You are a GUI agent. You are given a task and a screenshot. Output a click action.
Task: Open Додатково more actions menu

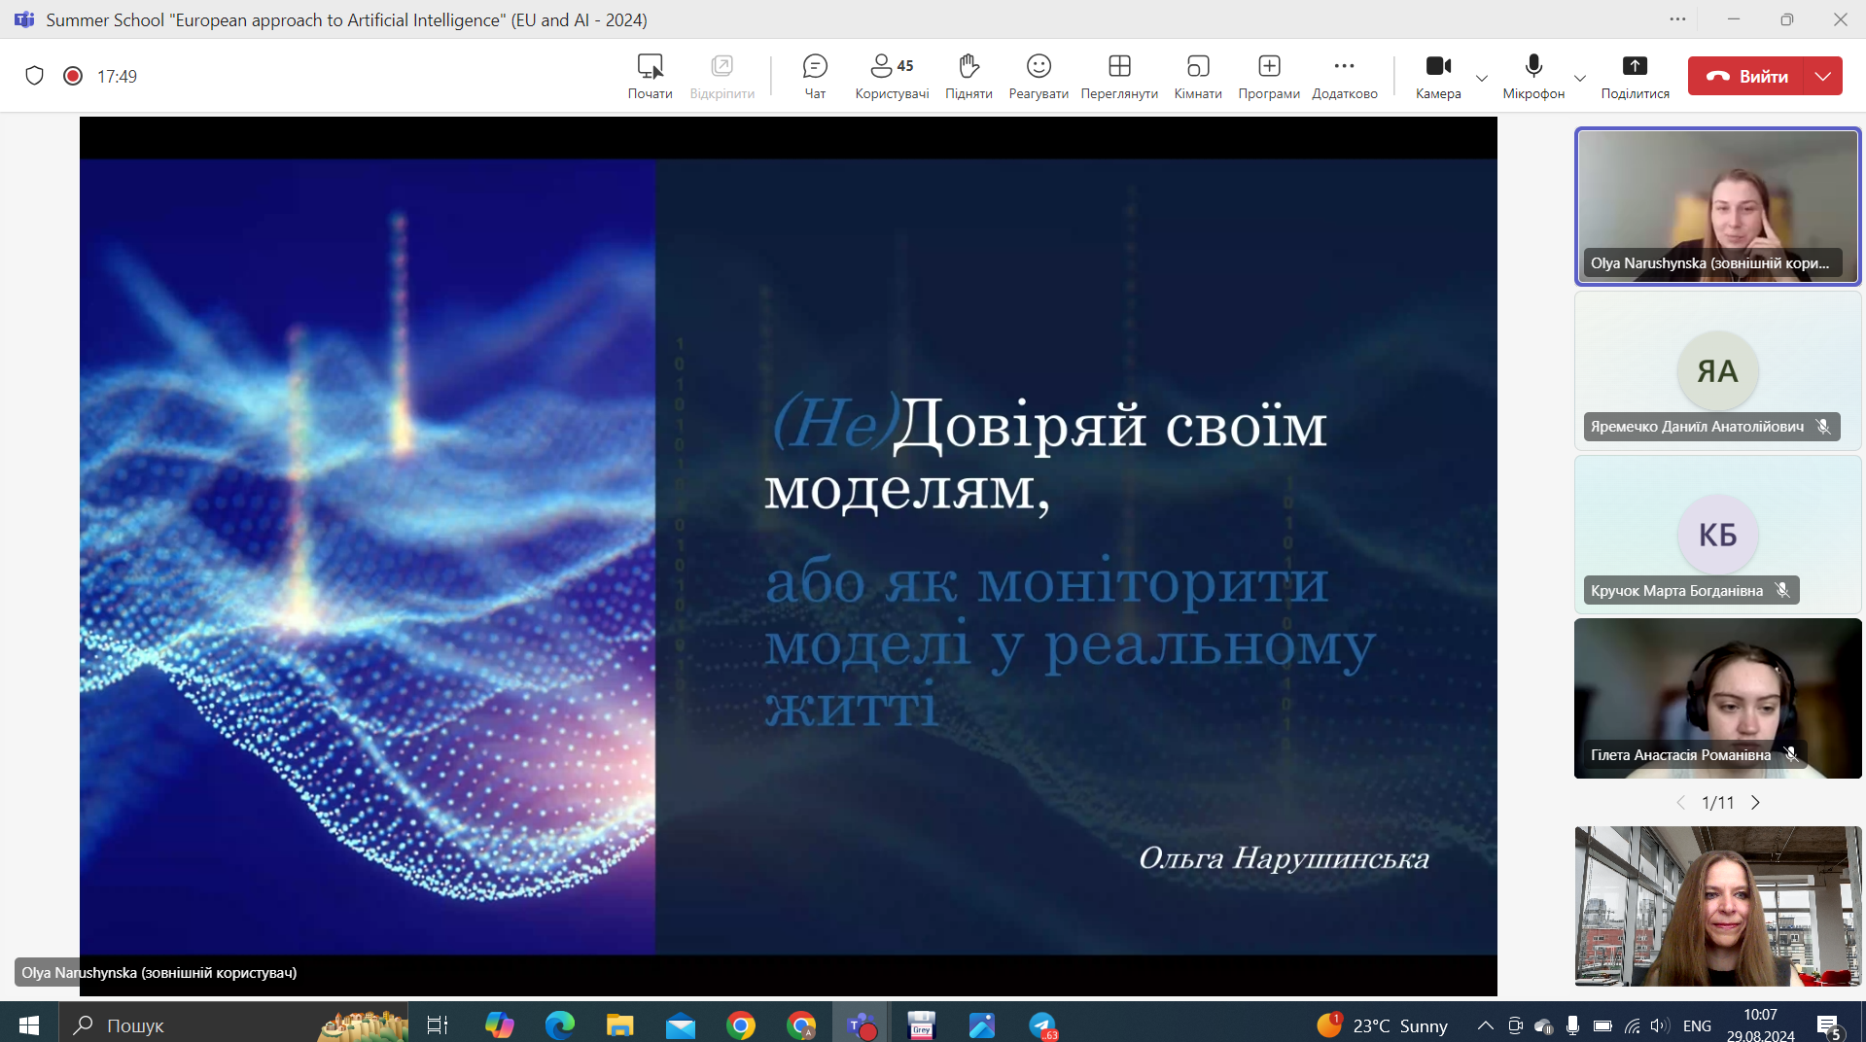click(1345, 76)
